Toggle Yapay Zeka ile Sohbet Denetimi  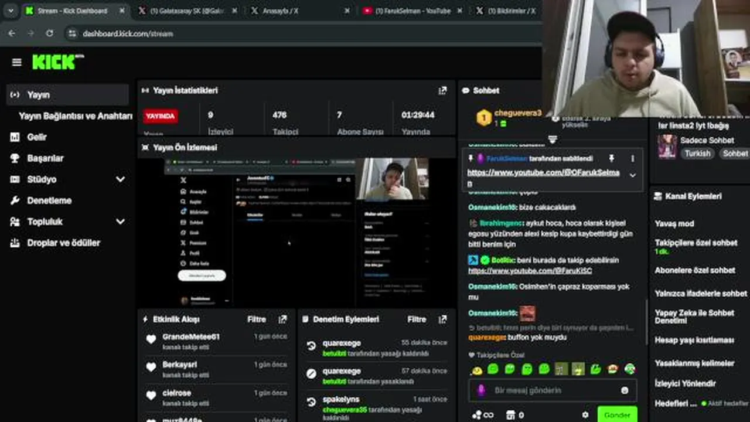(694, 316)
